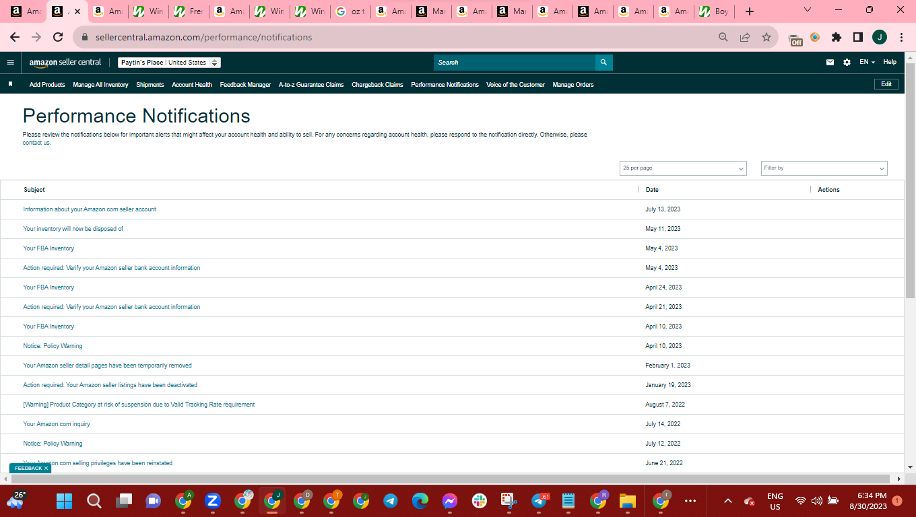This screenshot has height=517, width=916.
Task: Switch to the Google browser tab
Action: 349,11
